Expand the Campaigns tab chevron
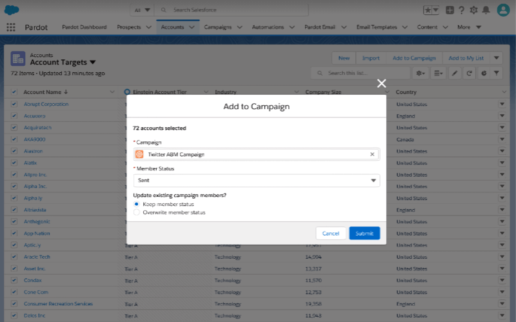This screenshot has width=516, height=322. click(x=239, y=27)
